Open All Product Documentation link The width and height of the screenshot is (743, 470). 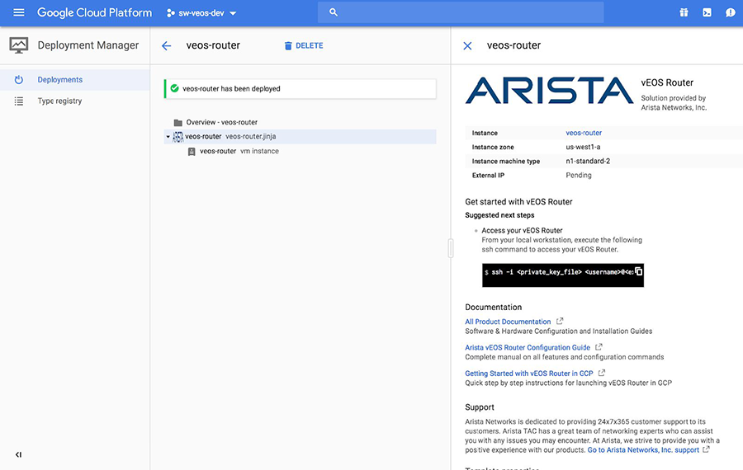tap(508, 322)
